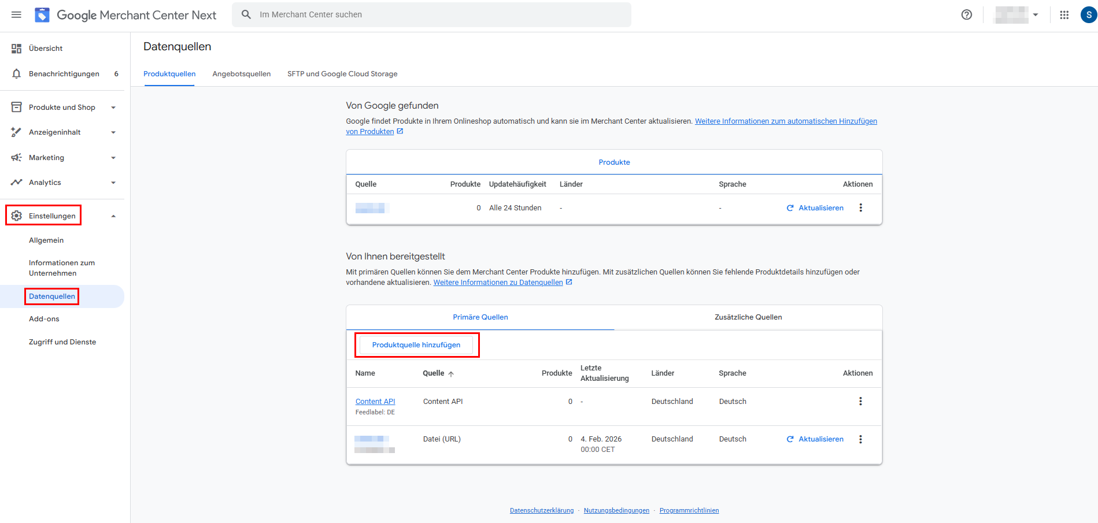Open the Google apps grid icon
This screenshot has width=1098, height=523.
(x=1064, y=14)
